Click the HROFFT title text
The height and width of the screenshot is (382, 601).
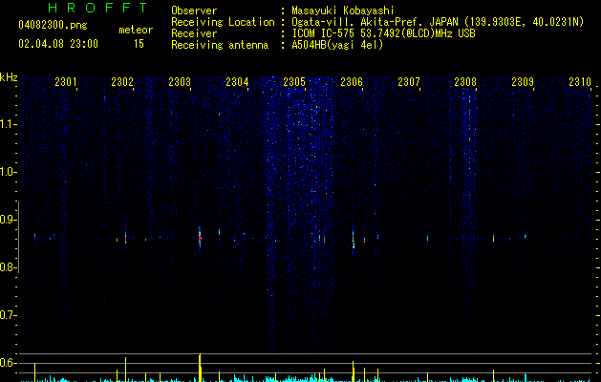pyautogui.click(x=97, y=8)
